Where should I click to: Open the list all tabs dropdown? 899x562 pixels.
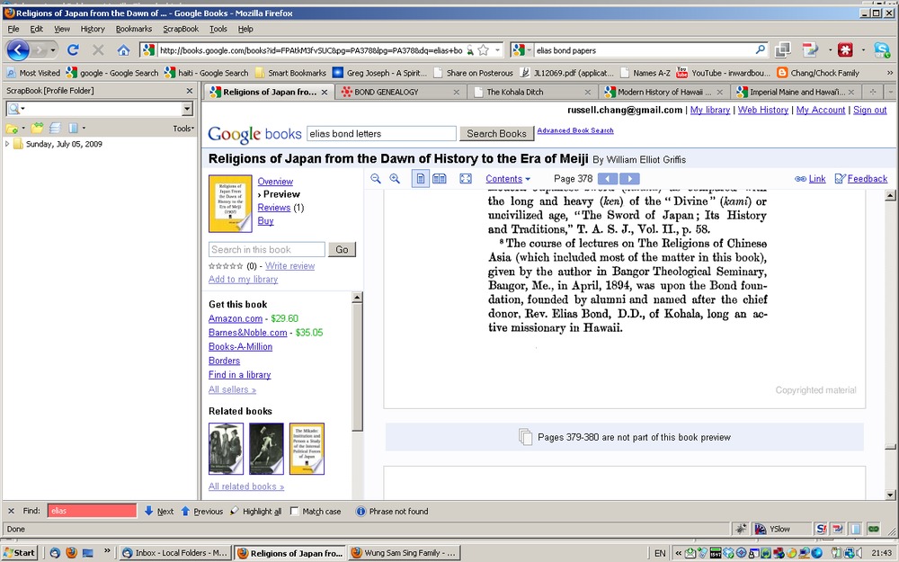891,92
